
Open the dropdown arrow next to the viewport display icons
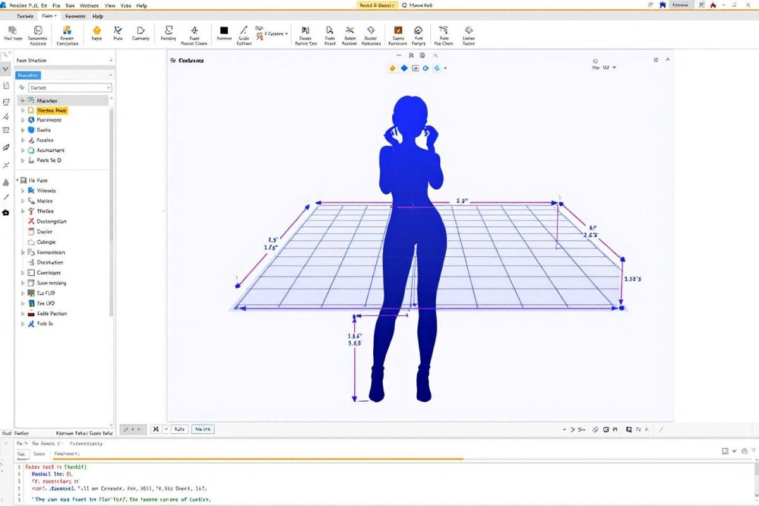[445, 68]
